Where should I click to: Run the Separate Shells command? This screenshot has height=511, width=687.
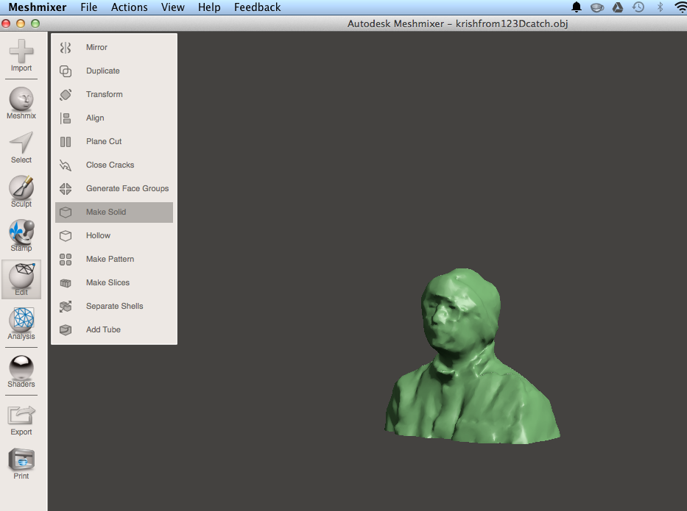pyautogui.click(x=114, y=307)
